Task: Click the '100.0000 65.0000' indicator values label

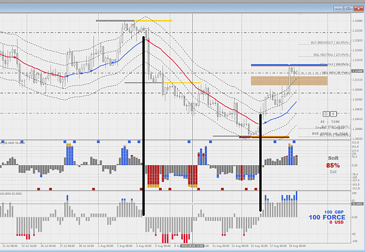Action: (11, 194)
